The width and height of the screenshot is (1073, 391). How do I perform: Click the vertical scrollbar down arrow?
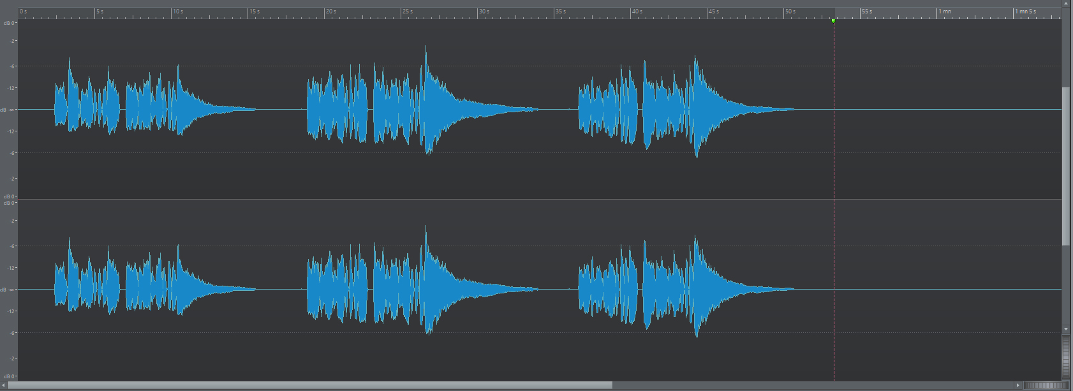point(1065,329)
